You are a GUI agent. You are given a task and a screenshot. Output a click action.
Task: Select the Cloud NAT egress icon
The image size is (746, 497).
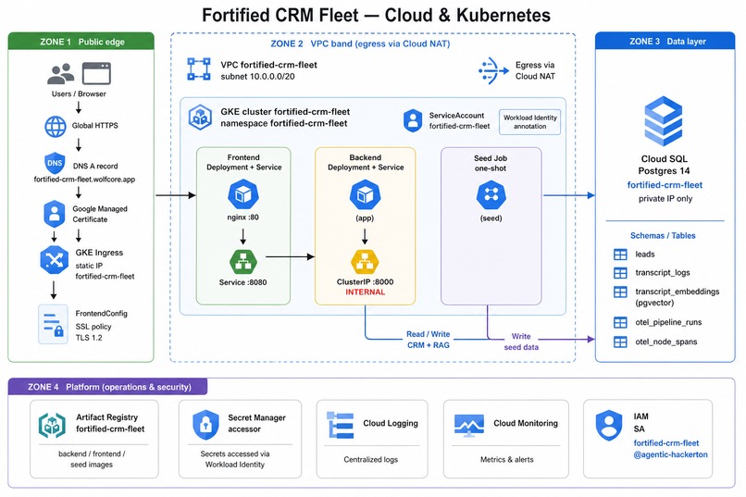pyautogui.click(x=493, y=71)
